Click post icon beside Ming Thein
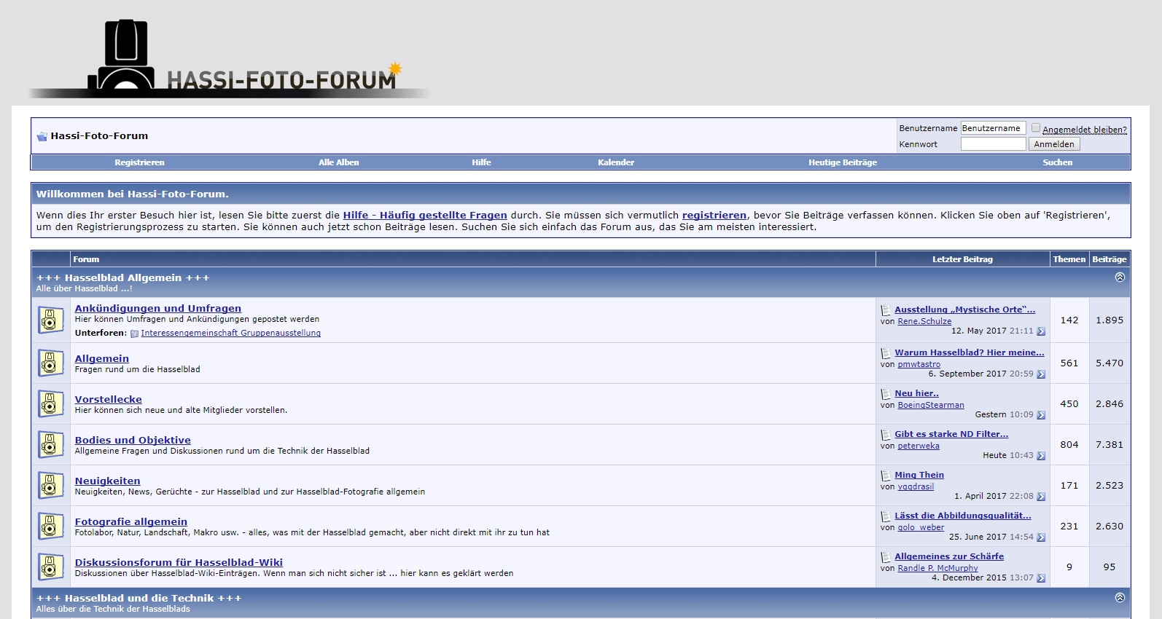 pyautogui.click(x=886, y=476)
